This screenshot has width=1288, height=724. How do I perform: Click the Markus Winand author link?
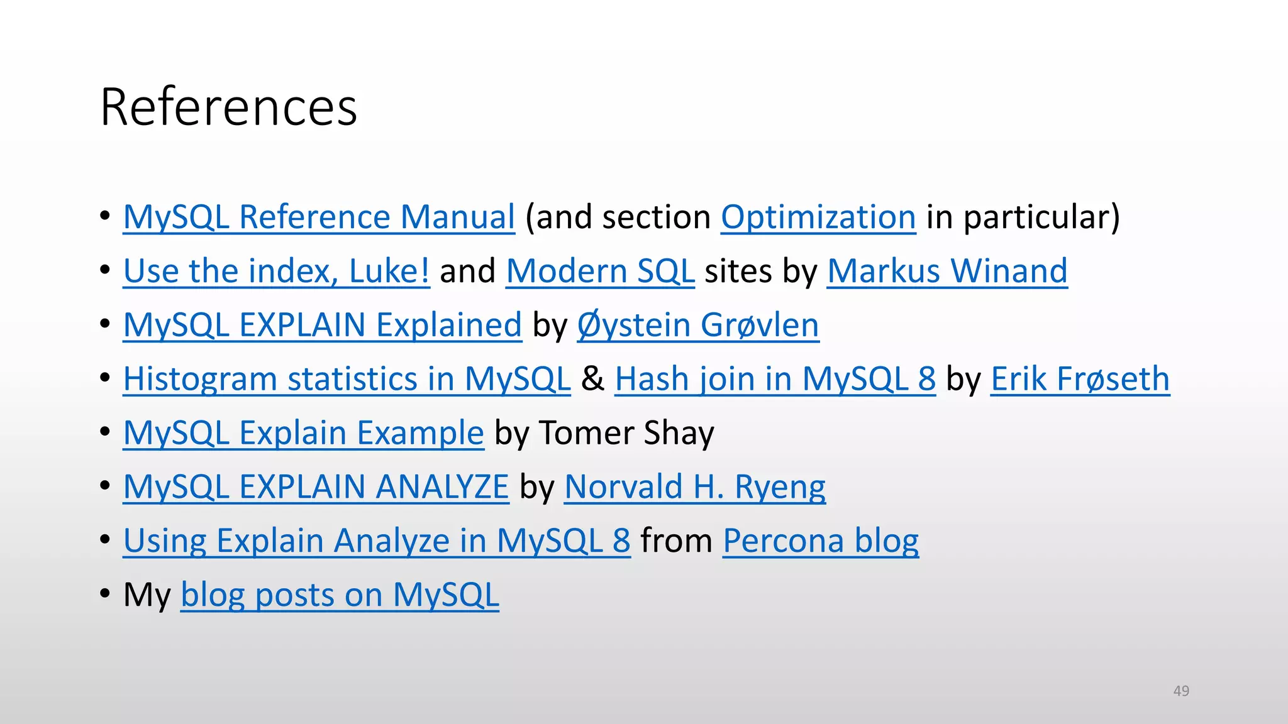947,271
